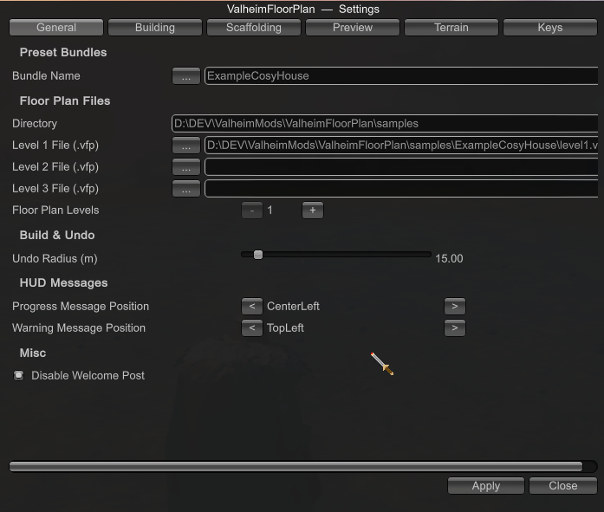Open the Building tab
The height and width of the screenshot is (512, 604).
(155, 28)
